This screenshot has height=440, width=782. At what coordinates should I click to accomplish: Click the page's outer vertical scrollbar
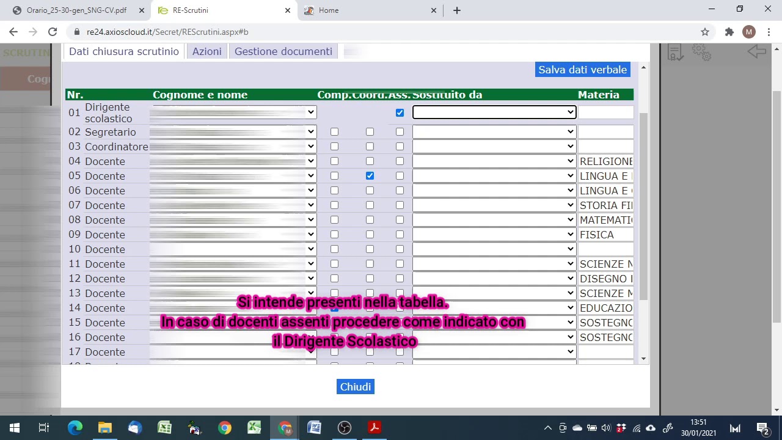tap(777, 208)
